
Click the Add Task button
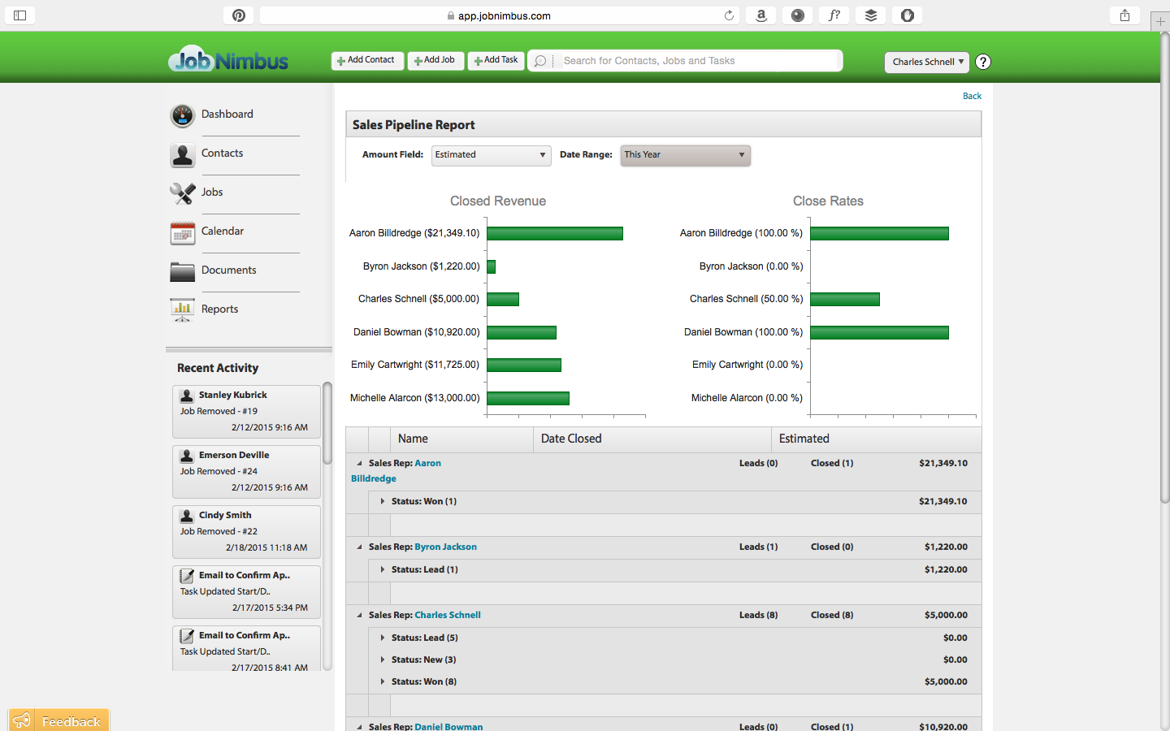point(496,61)
